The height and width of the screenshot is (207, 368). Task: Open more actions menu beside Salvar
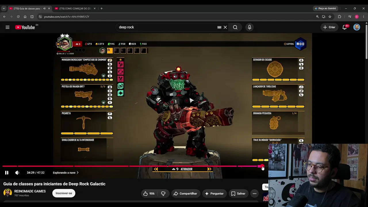[254, 193]
